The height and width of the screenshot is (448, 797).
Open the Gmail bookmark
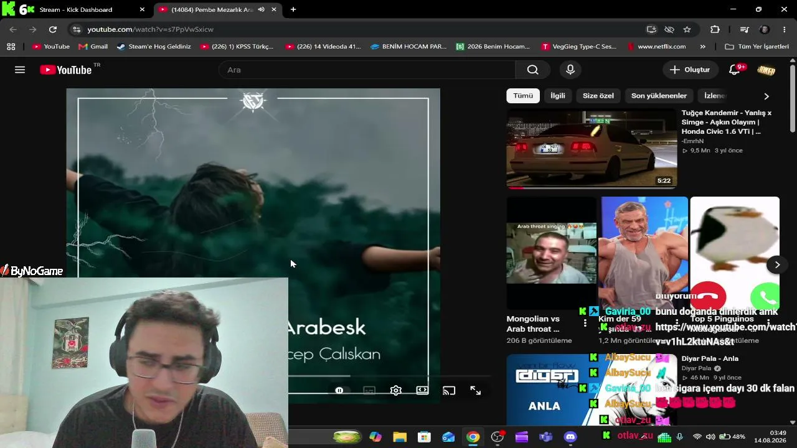click(x=93, y=47)
